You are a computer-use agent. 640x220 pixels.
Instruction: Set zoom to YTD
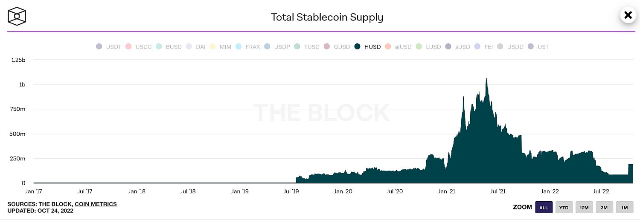pos(564,207)
